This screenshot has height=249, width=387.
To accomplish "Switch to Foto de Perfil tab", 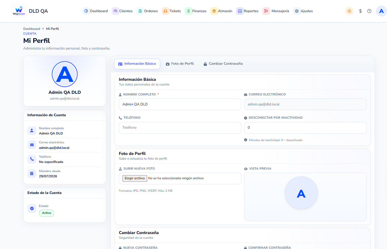I will click(x=180, y=64).
